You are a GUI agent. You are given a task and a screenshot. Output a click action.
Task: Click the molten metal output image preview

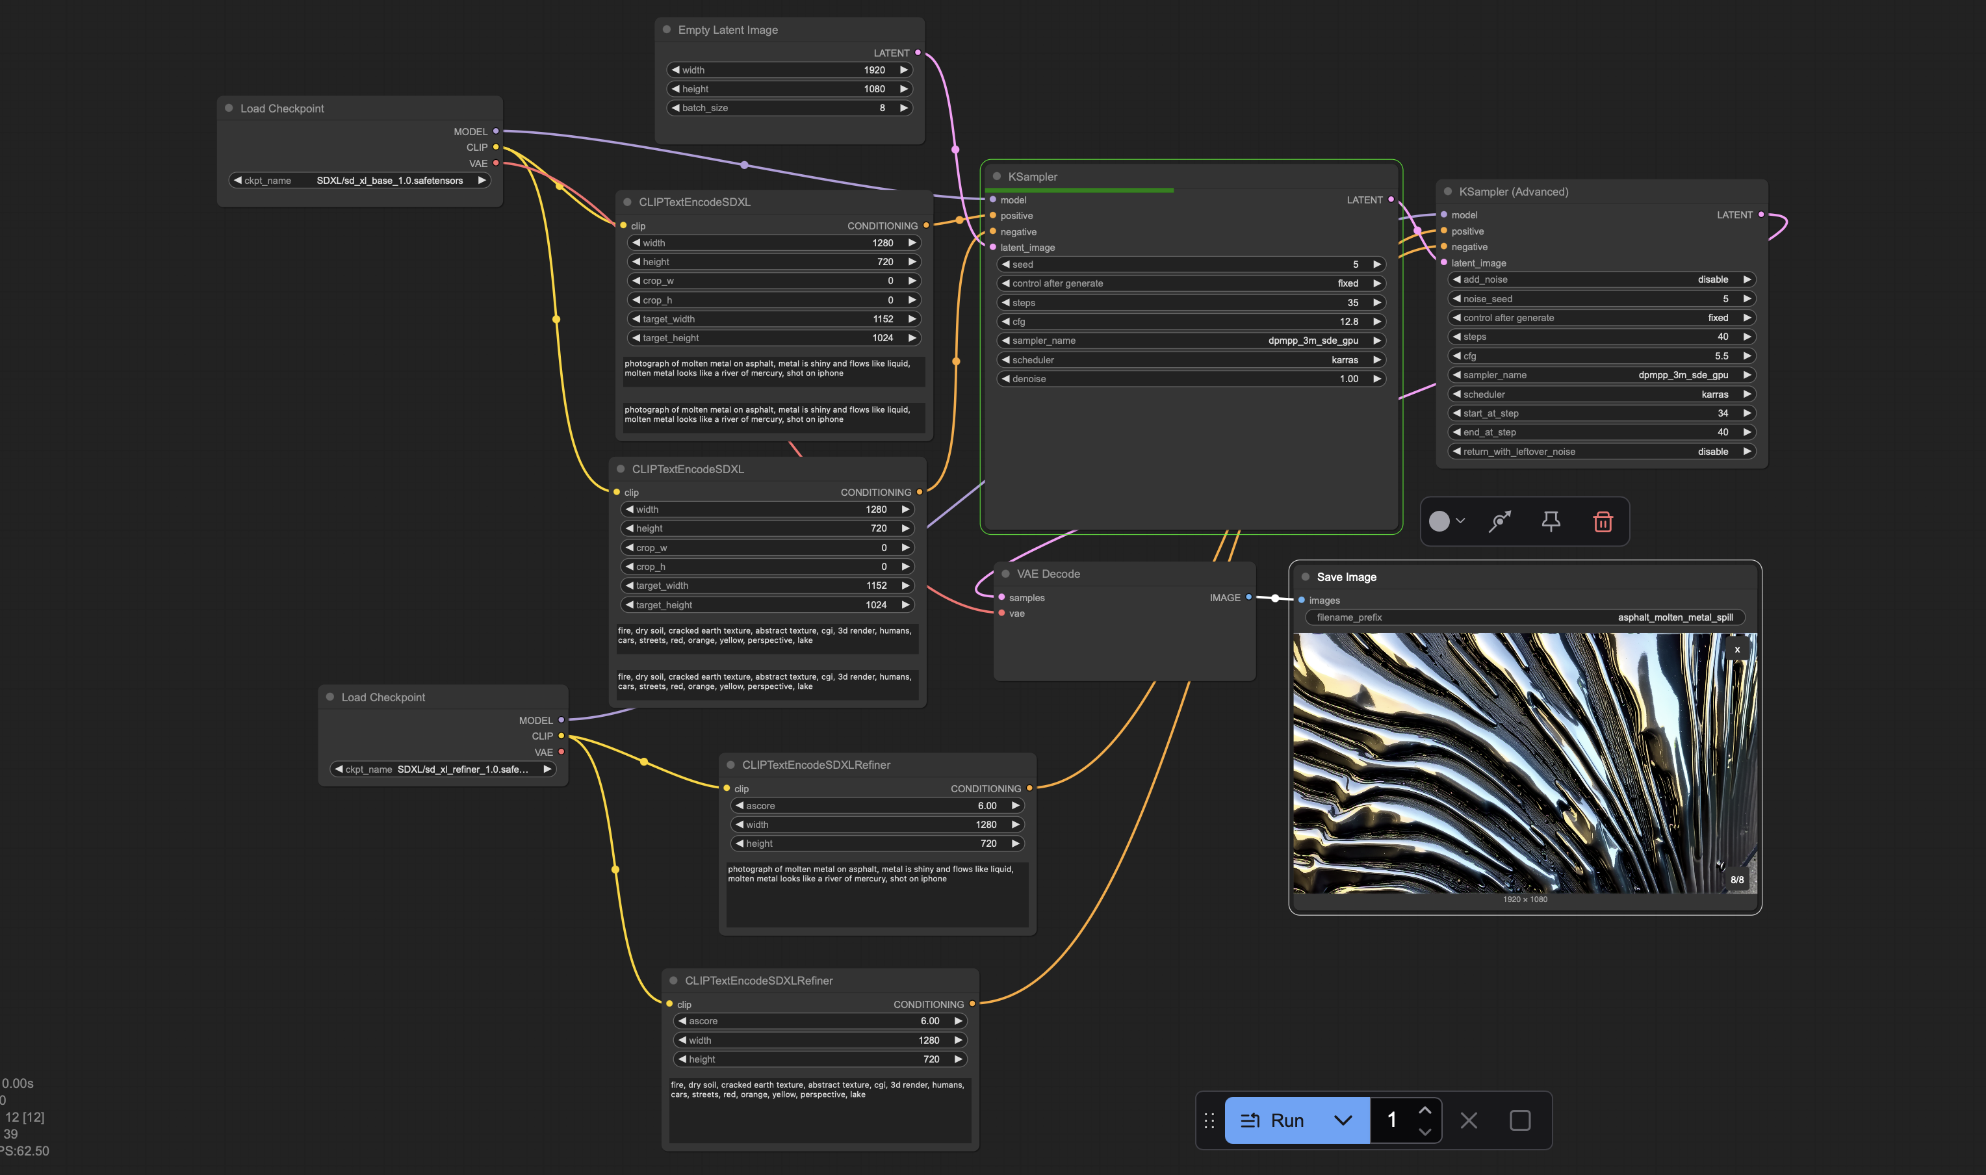(x=1524, y=762)
